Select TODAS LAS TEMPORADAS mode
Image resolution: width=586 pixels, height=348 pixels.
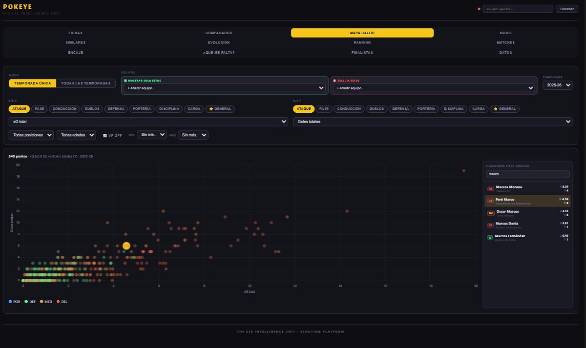85,83
